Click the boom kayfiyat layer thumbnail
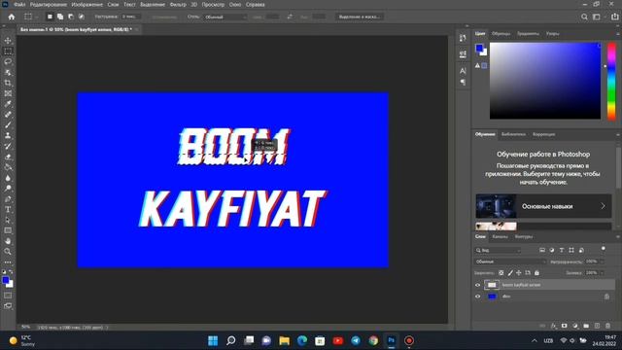622x350 pixels. click(x=492, y=285)
